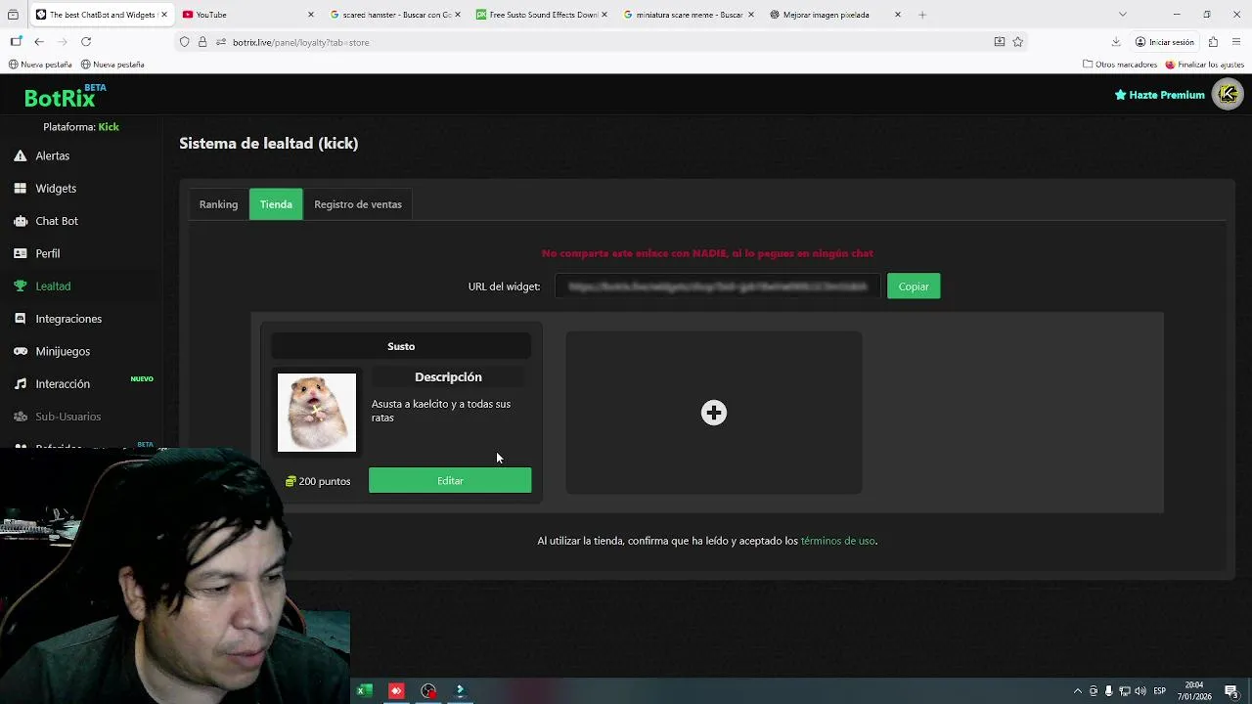Select Lealtad in the sidebar
This screenshot has height=704, width=1252.
click(x=42, y=286)
